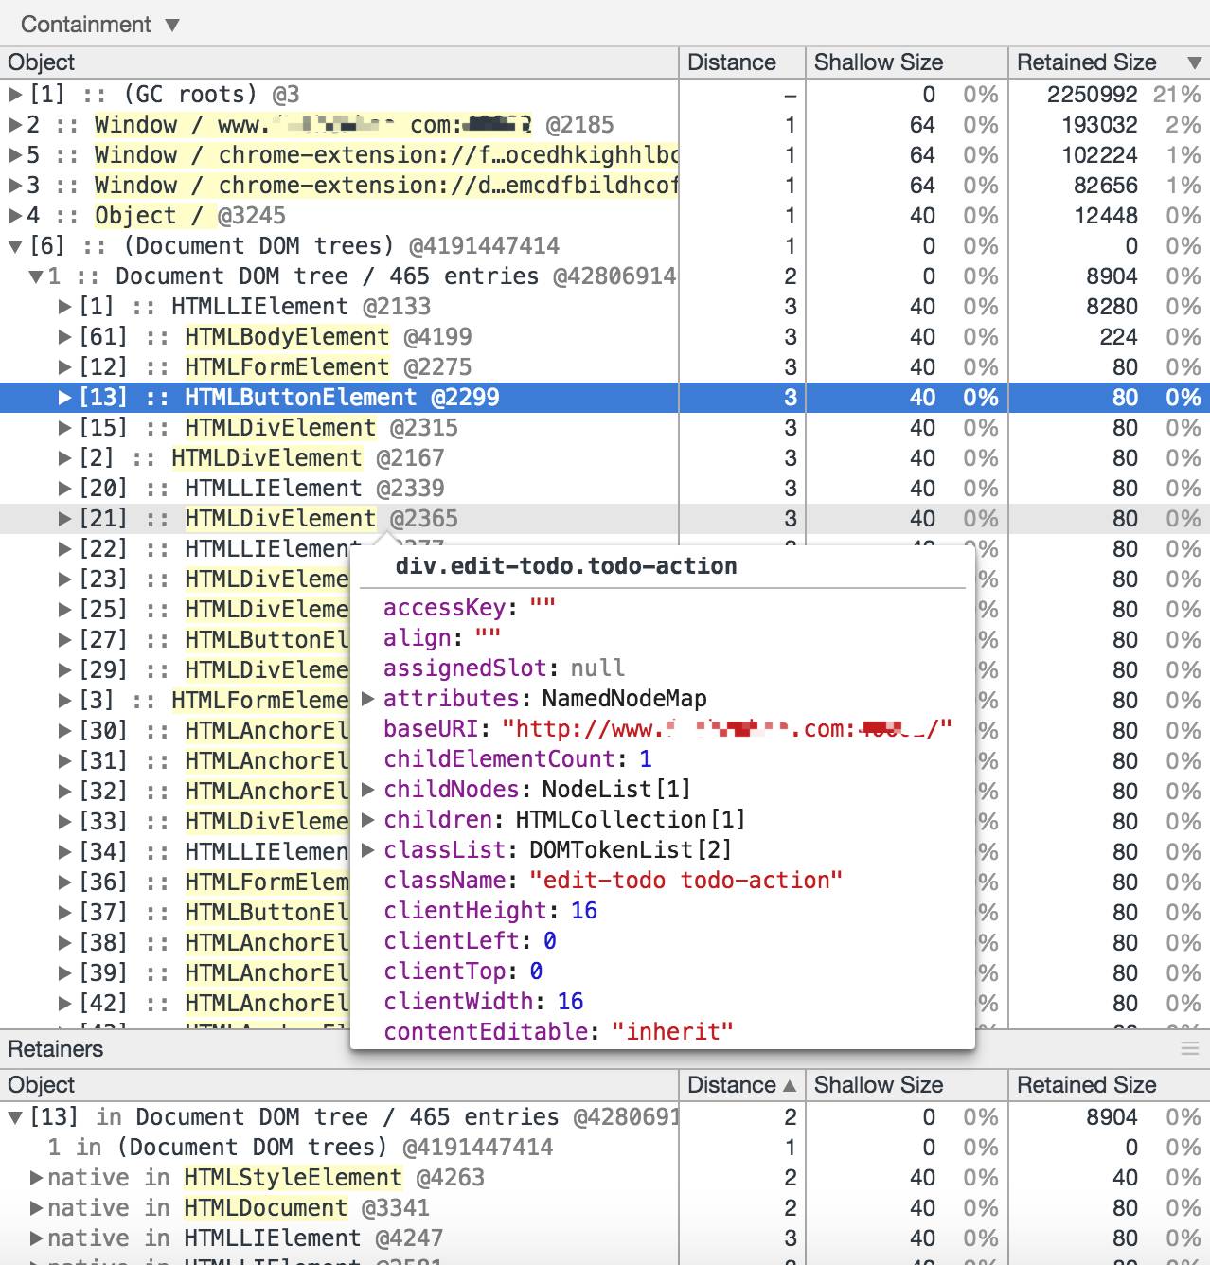
Task: Sort by the Shallow Size column header
Action: click(x=906, y=62)
